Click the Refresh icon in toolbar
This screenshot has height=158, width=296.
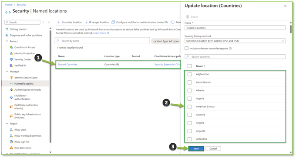[x=173, y=22]
